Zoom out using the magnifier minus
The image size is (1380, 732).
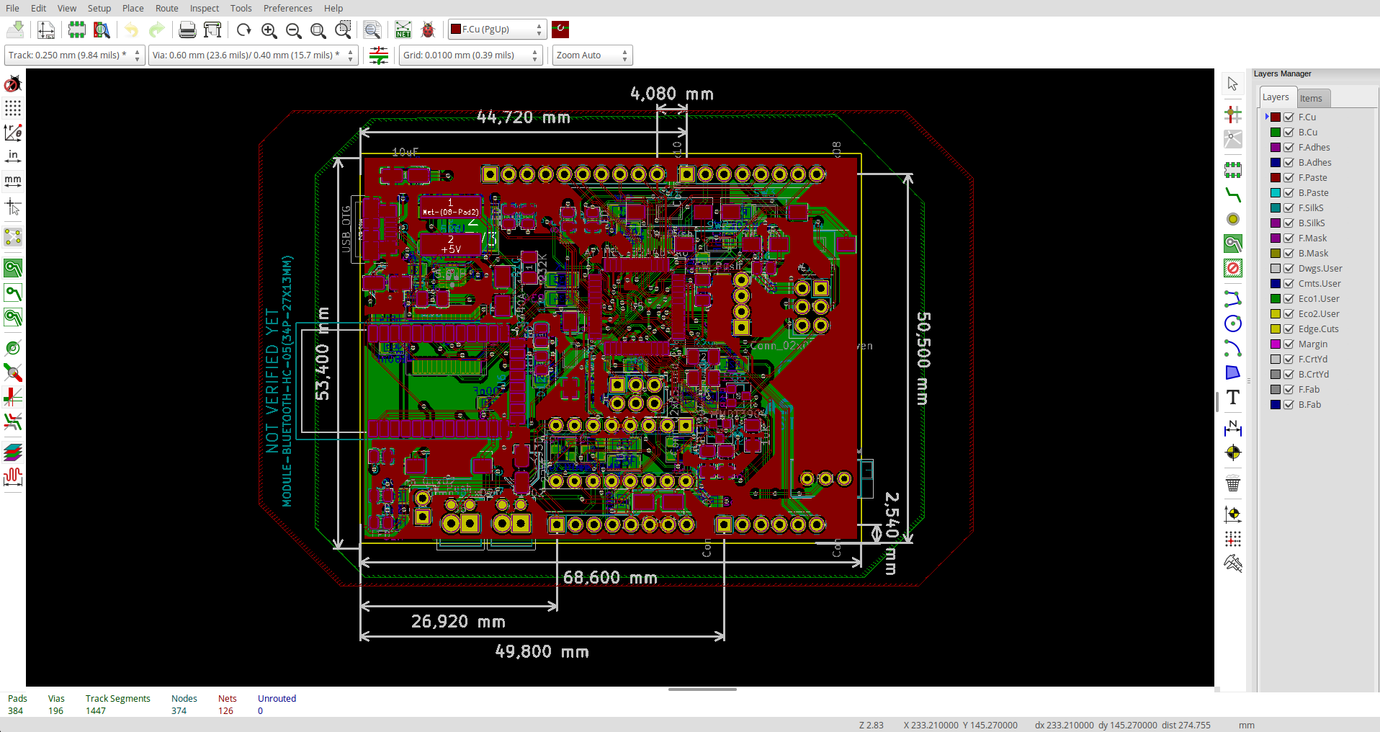[294, 30]
